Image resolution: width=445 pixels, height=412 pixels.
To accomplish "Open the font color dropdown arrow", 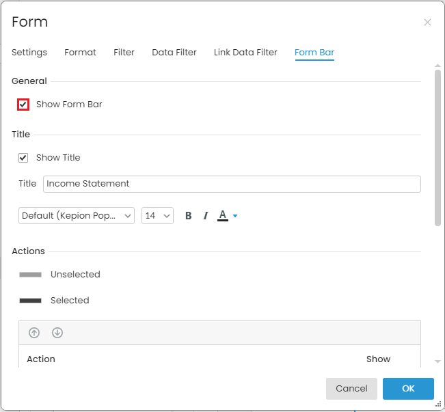I will point(235,216).
